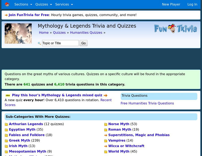Click the arrow icon next to Wicca or Witchcraft
The width and height of the screenshot is (202, 156).
point(106,146)
